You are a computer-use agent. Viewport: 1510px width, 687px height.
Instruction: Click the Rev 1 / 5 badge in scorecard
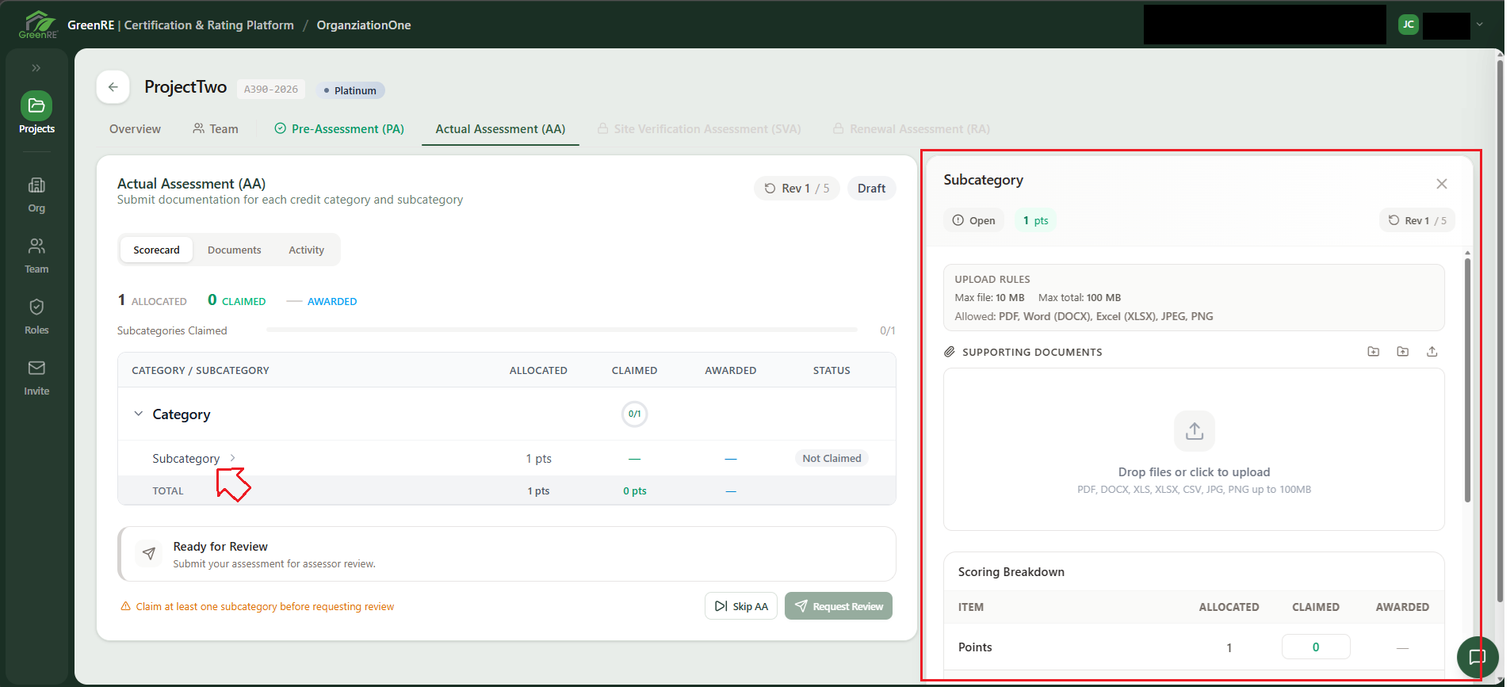(797, 188)
